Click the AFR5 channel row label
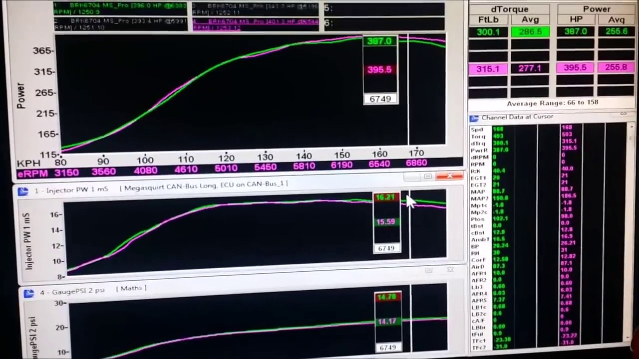The height and width of the screenshot is (359, 639). coord(479,301)
